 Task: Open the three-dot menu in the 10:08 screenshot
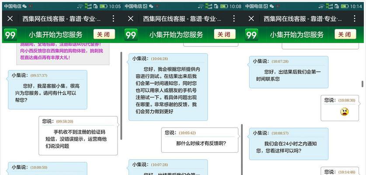tap(234, 18)
